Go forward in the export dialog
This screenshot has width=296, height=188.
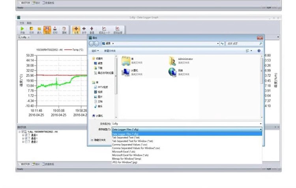click(96, 44)
